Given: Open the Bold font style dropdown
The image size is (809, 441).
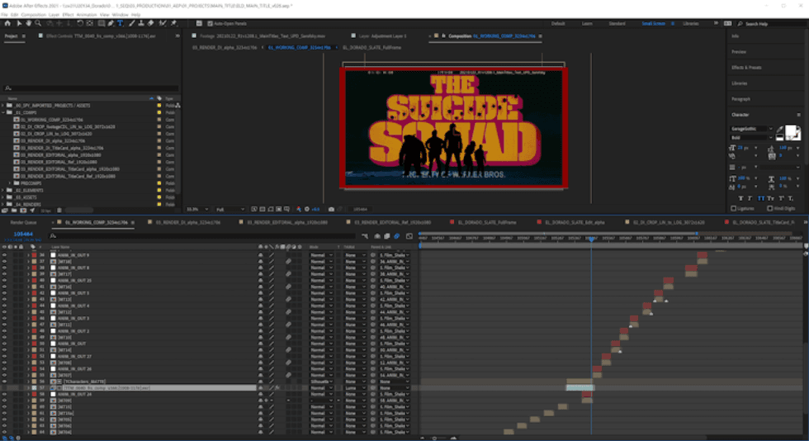Looking at the screenshot, I should (752, 138).
